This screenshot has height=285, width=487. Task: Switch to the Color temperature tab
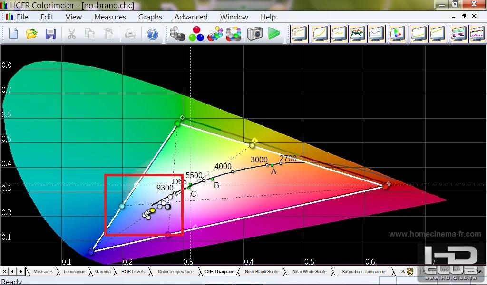pyautogui.click(x=175, y=271)
